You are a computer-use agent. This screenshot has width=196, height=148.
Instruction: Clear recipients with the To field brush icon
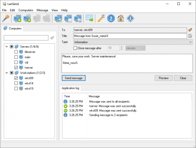coord(190,30)
